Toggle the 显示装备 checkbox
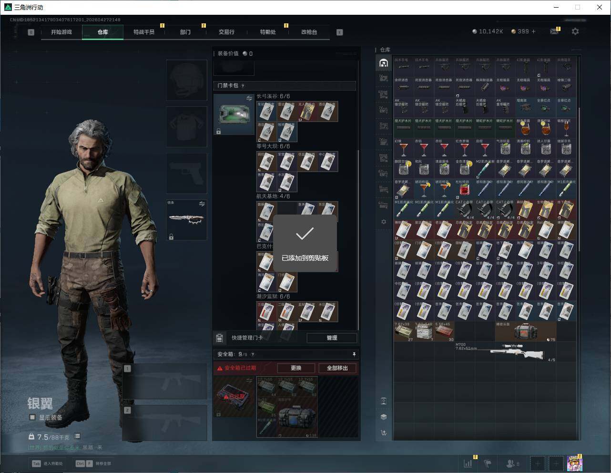The height and width of the screenshot is (473, 611). [x=32, y=417]
